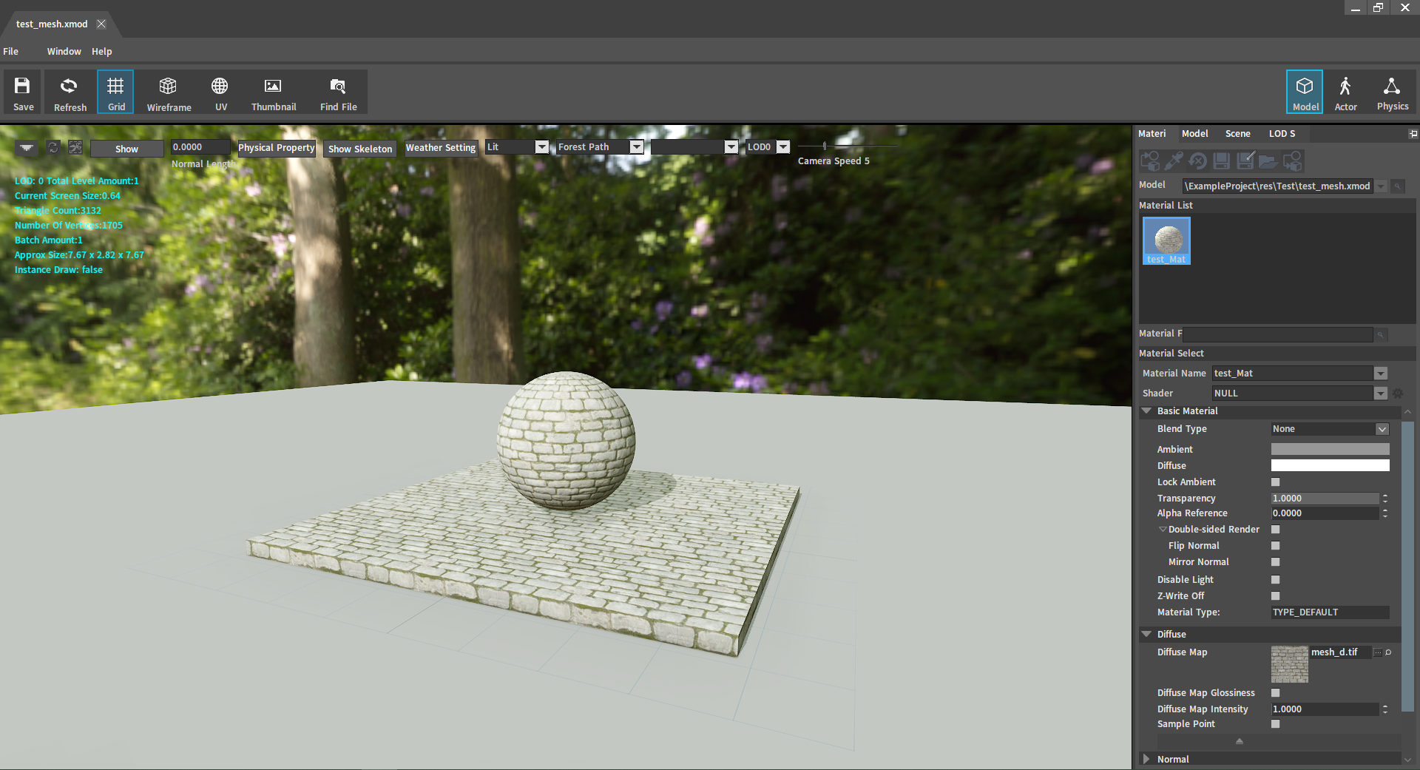Switch to Actor mode
Image resolution: width=1420 pixels, height=770 pixels.
tap(1345, 92)
